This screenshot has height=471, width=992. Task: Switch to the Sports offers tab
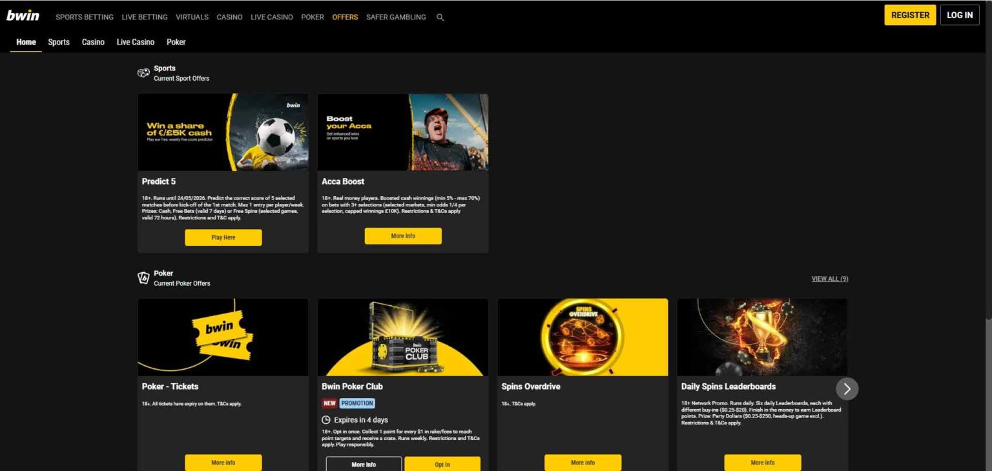tap(59, 42)
